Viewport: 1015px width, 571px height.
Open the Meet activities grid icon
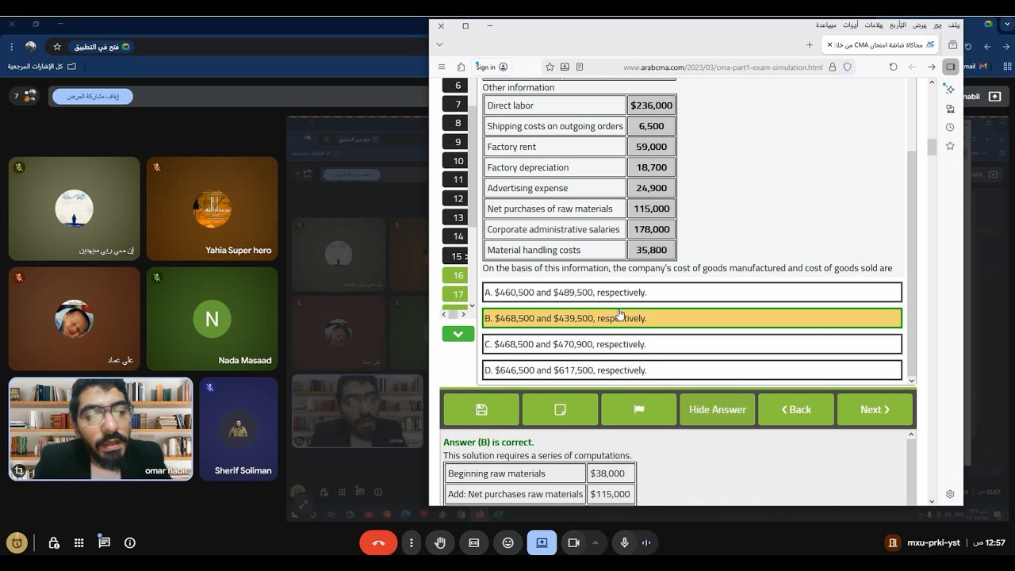click(x=79, y=542)
